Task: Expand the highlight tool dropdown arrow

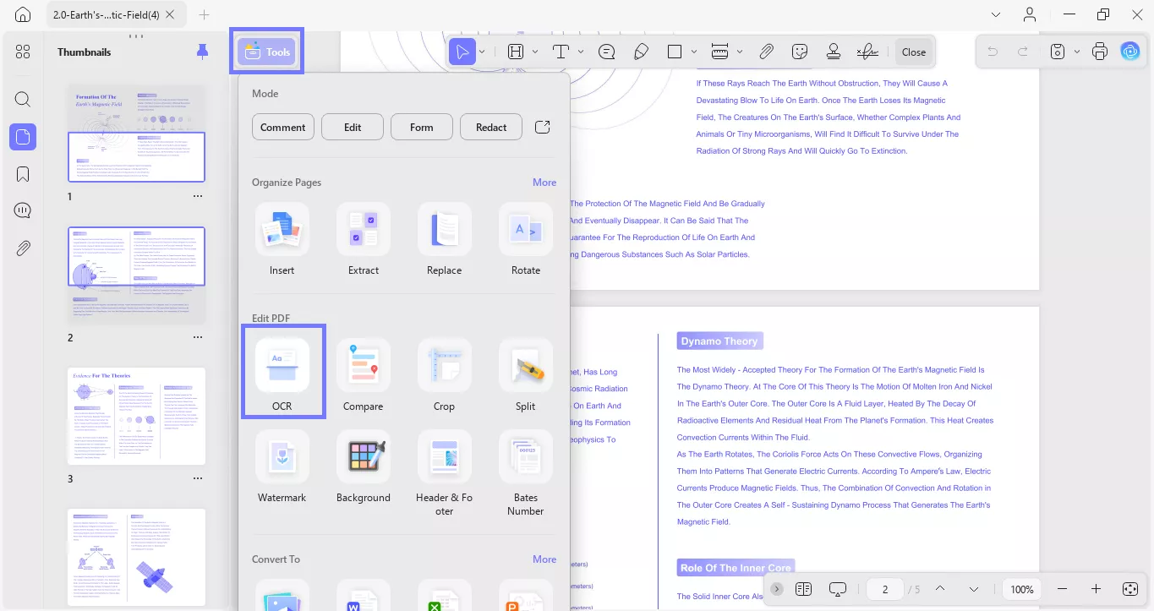Action: pyautogui.click(x=535, y=52)
